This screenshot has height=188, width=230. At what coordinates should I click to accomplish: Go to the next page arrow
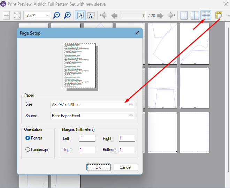pyautogui.click(x=160, y=15)
